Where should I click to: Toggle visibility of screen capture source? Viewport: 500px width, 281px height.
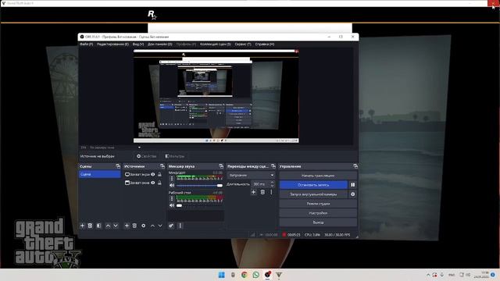point(153,174)
